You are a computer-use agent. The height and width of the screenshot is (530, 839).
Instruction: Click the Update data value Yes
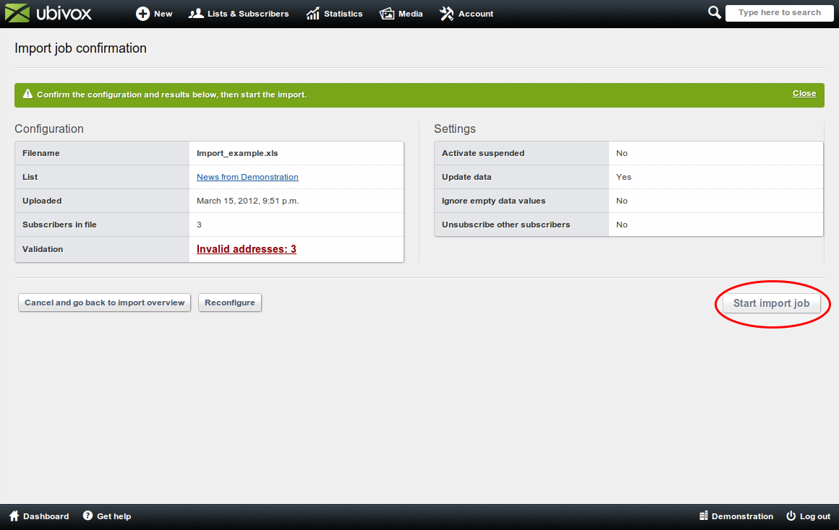pyautogui.click(x=623, y=177)
